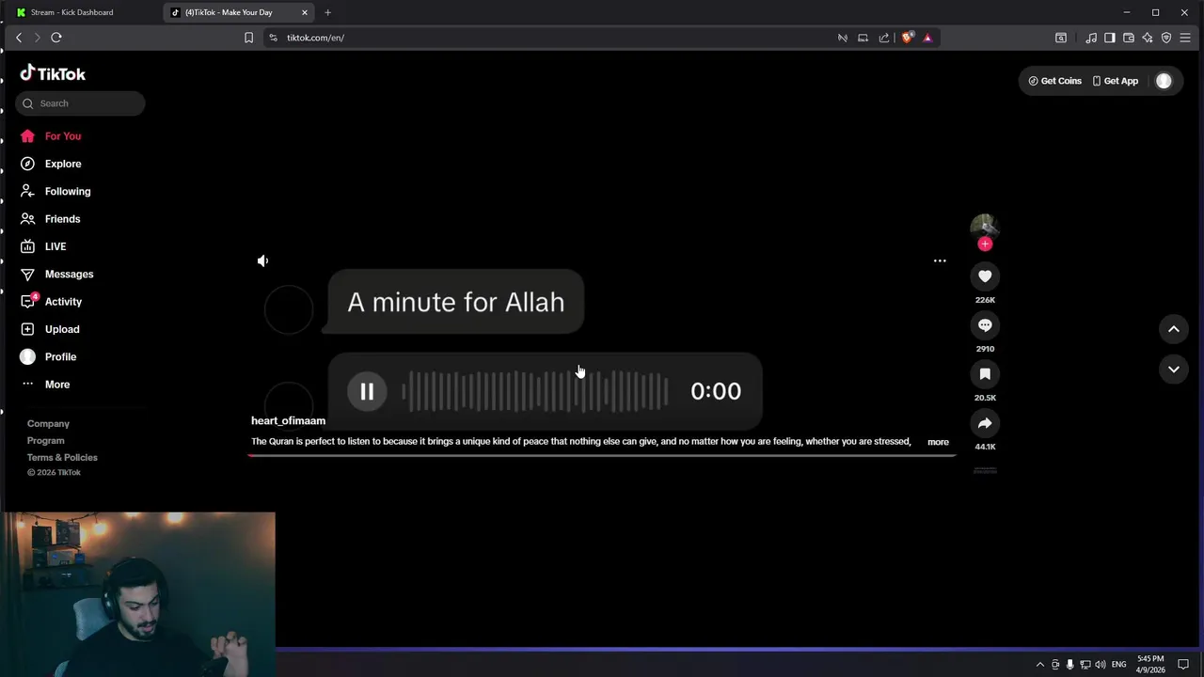Go to the next video with down arrow
This screenshot has width=1204, height=677.
tap(1174, 370)
